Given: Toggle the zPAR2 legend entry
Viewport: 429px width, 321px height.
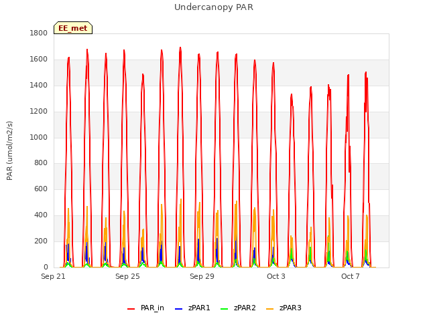Looking at the screenshot, I should coord(238,308).
